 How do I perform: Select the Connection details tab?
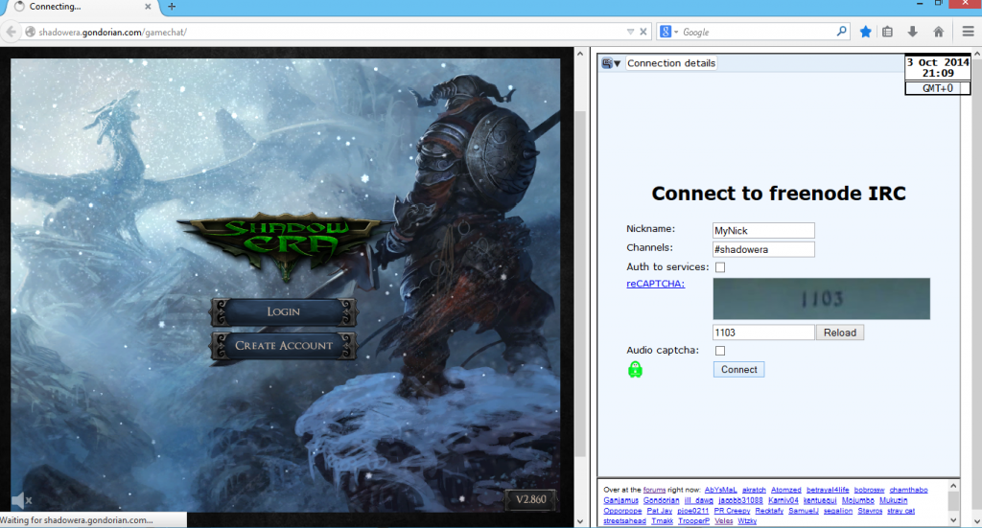coord(670,63)
